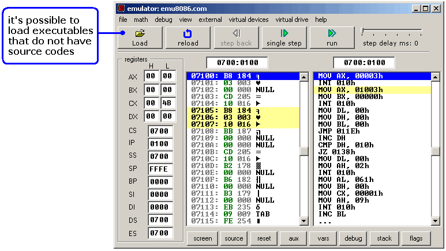Select memory row 07113: EB 235

243,207
